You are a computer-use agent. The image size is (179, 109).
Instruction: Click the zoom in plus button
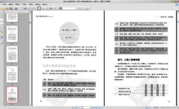point(178,108)
